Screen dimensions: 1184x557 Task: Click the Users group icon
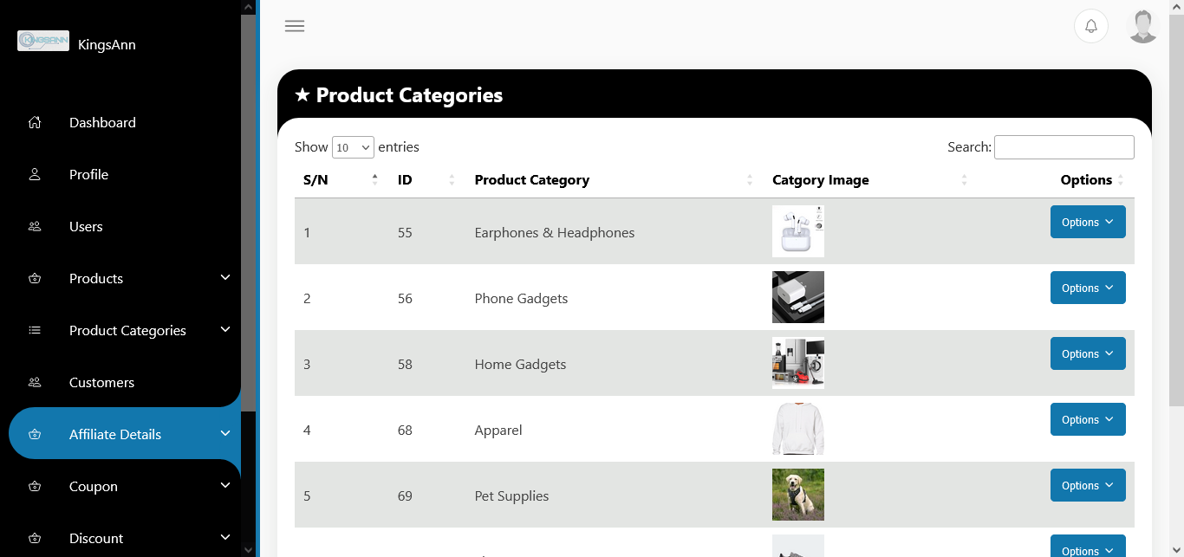pos(35,226)
